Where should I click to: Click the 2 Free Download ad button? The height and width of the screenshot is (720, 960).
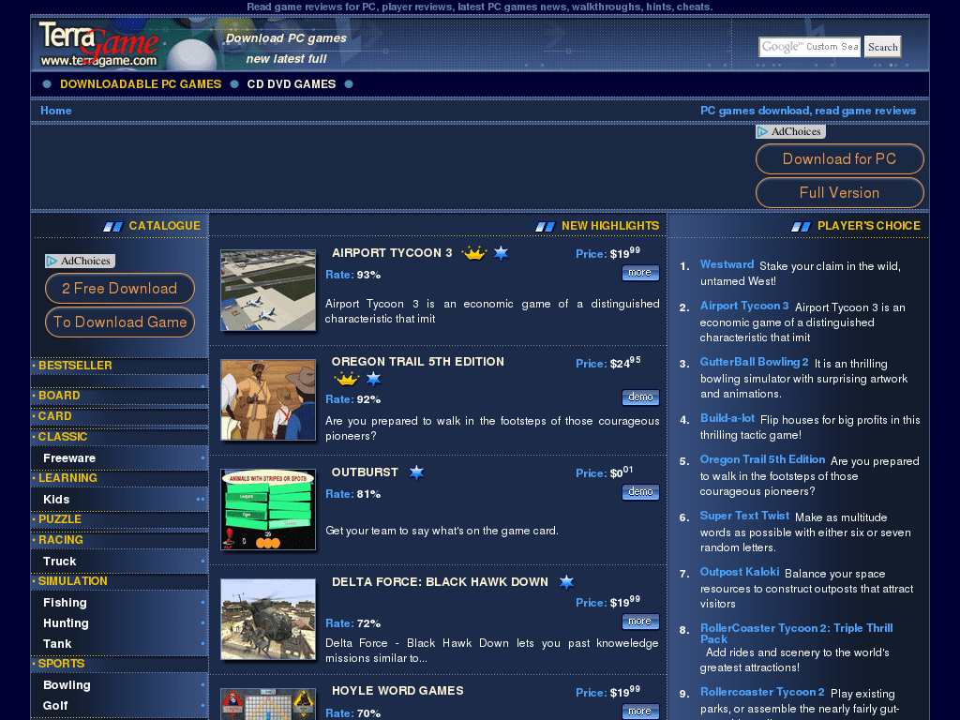coord(119,289)
